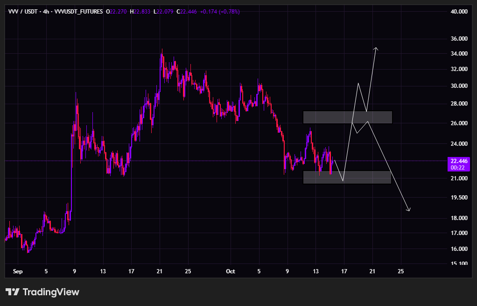The width and height of the screenshot is (477, 306).
Task: Click the +0.174 (+0.78%) change value
Action: pos(220,12)
